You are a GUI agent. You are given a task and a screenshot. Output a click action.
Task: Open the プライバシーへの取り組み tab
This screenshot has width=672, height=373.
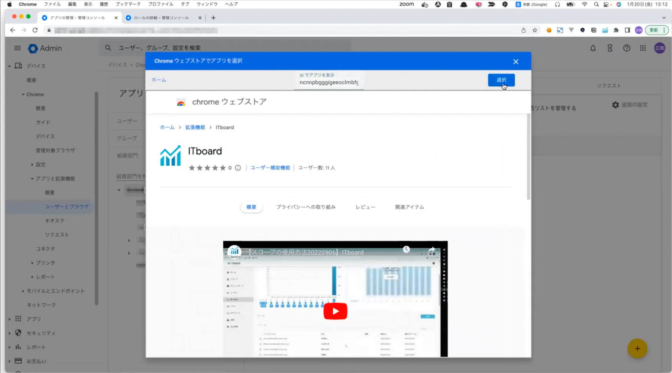click(306, 207)
